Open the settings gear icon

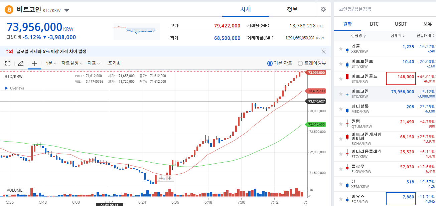[323, 9]
